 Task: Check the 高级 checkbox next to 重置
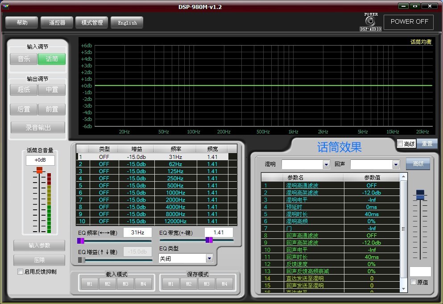click(x=400, y=143)
